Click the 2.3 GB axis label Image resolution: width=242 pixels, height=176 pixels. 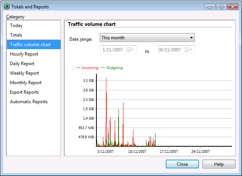pos(88,100)
